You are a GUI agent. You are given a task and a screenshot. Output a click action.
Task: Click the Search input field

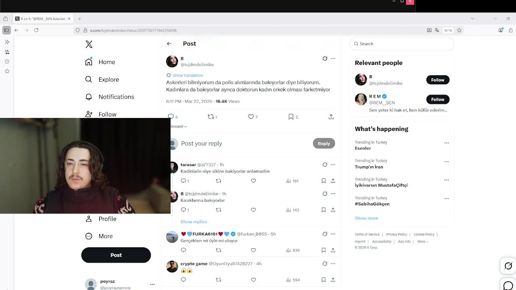(402, 43)
